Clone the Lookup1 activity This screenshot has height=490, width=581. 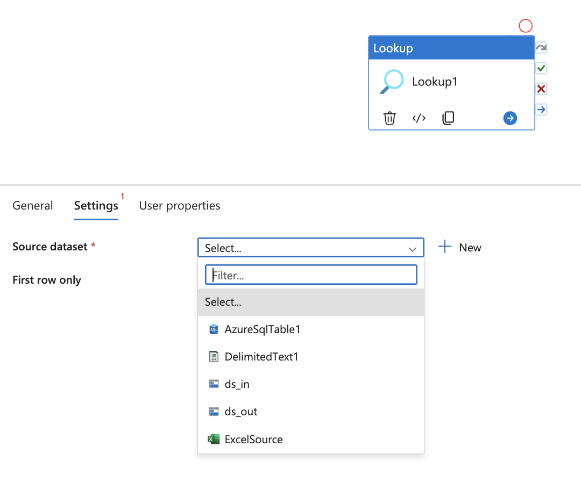click(448, 118)
